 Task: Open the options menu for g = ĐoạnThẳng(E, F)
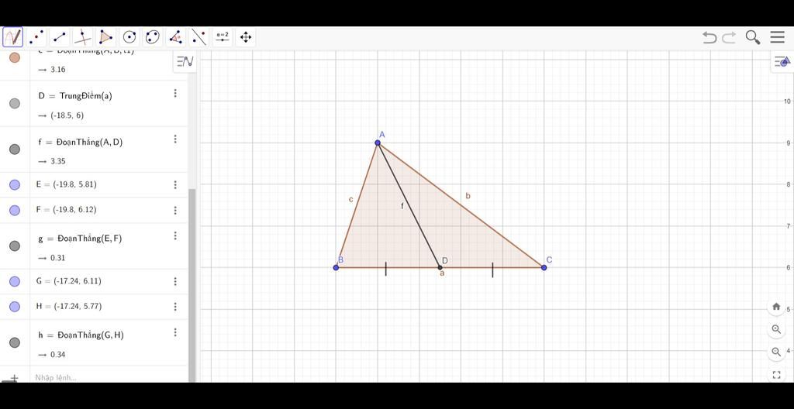(x=175, y=235)
